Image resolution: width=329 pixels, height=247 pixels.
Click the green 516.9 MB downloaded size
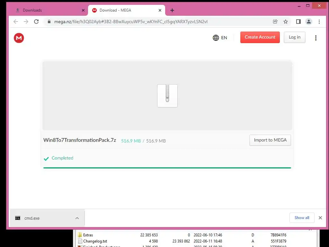(x=131, y=141)
